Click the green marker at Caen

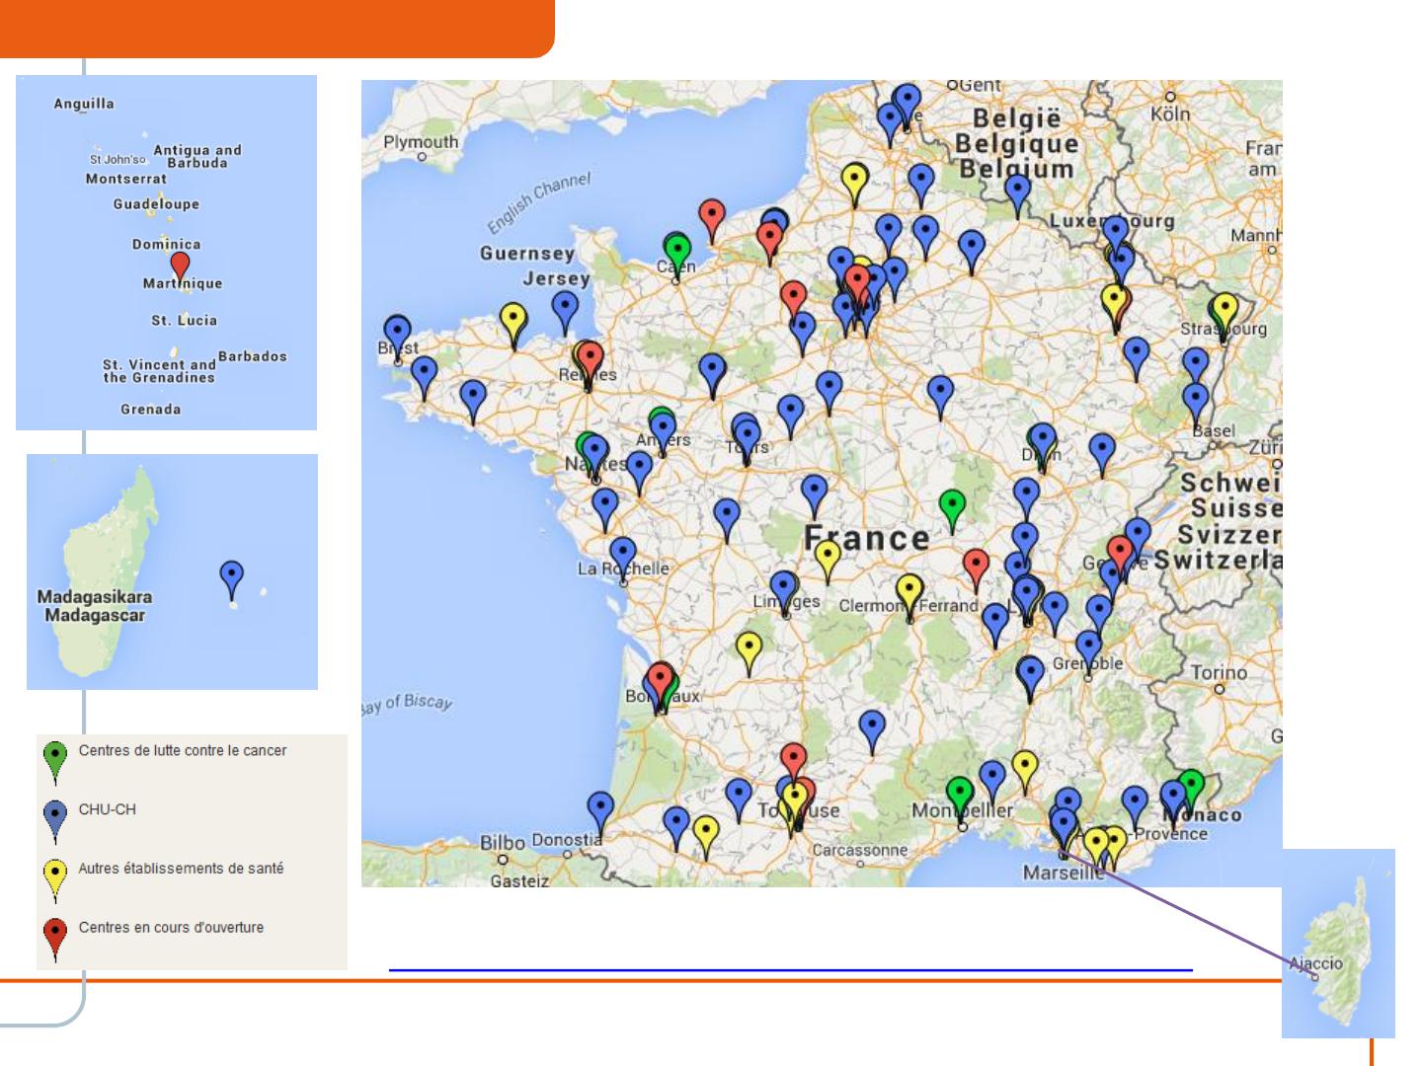pos(675,255)
